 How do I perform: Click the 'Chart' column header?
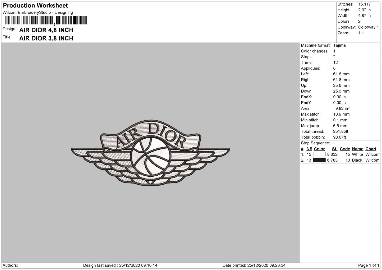[371, 149]
